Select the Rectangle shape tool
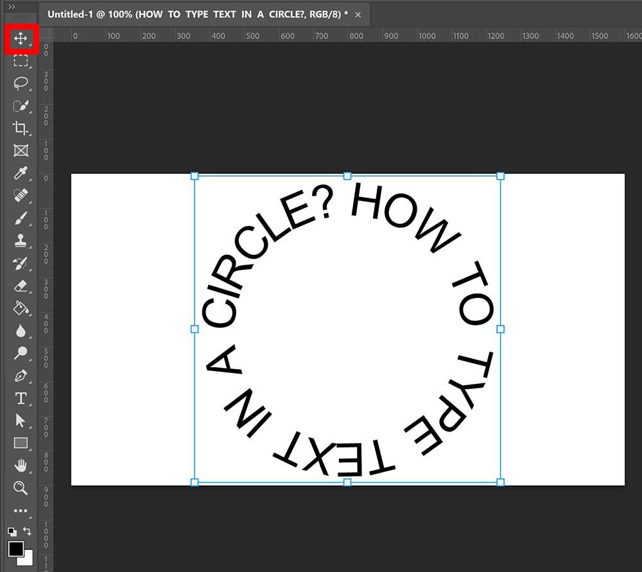This screenshot has height=572, width=642. (21, 443)
